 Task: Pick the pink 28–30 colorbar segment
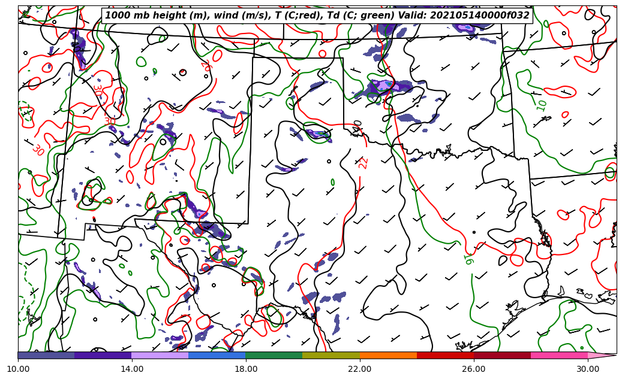(559, 355)
